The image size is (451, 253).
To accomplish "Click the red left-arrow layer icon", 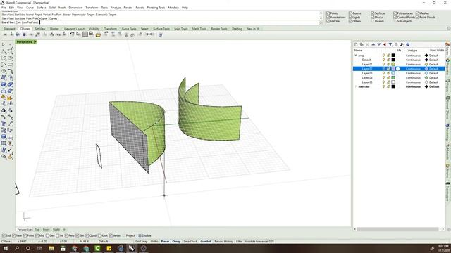I will 385,45.
